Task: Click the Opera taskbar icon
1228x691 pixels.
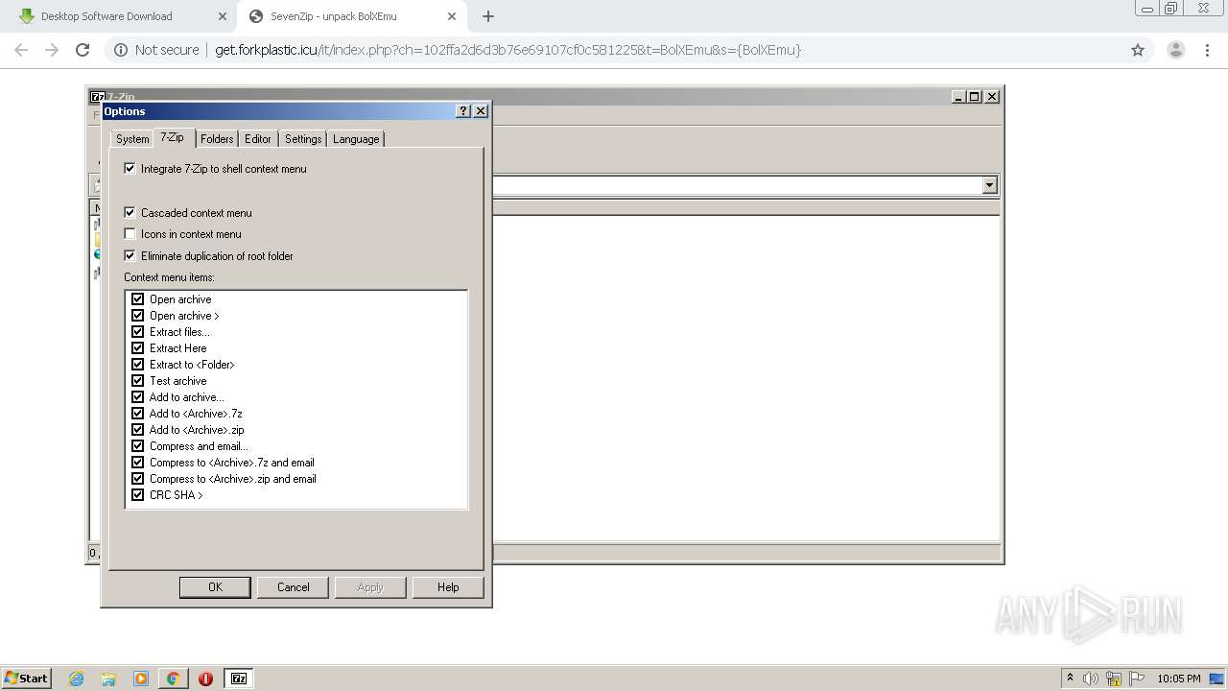Action: point(205,679)
